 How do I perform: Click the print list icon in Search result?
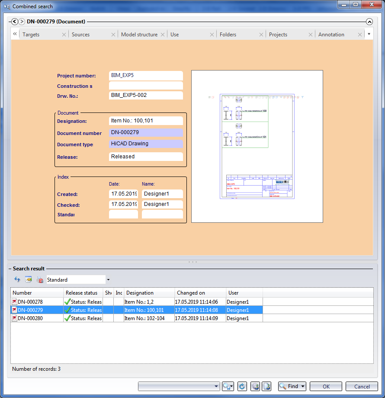[x=40, y=280]
